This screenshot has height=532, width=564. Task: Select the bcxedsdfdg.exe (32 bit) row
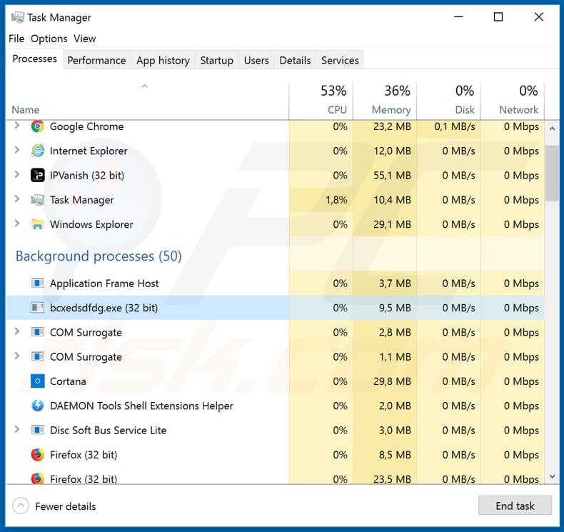tap(275, 308)
